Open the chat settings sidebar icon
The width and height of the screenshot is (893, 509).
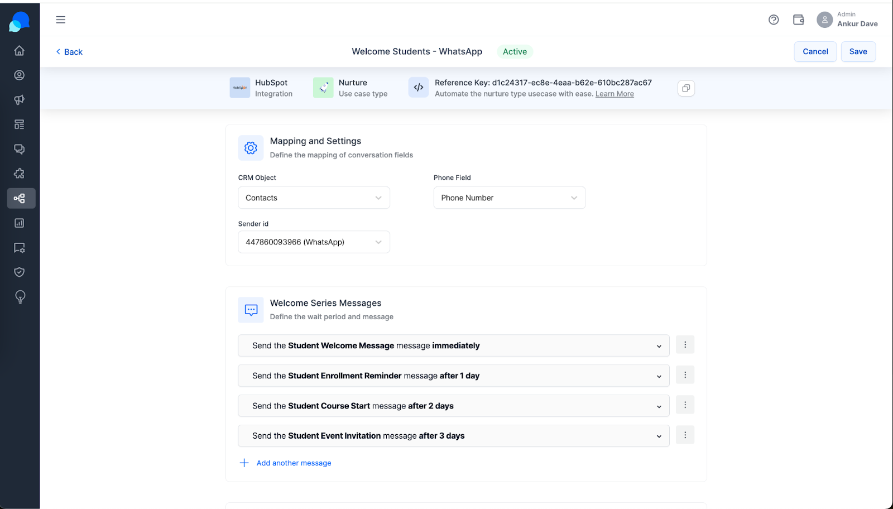pos(20,248)
